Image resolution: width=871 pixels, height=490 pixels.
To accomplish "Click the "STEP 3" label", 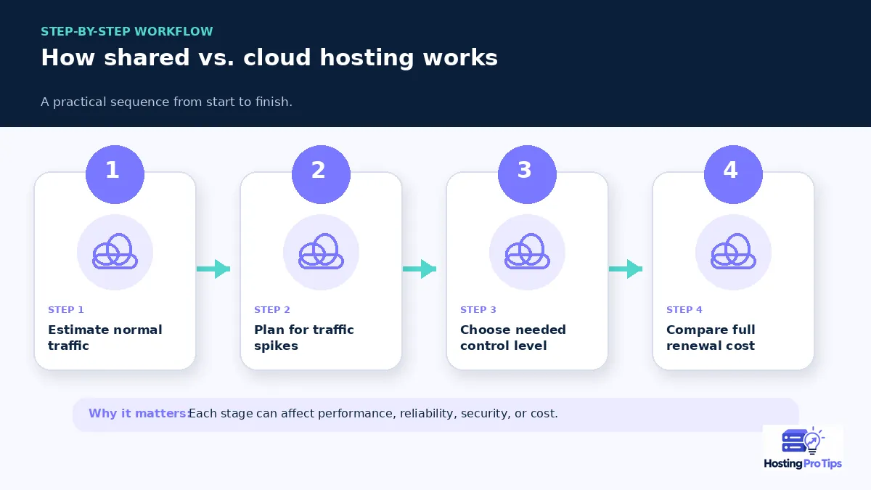I will 478,310.
